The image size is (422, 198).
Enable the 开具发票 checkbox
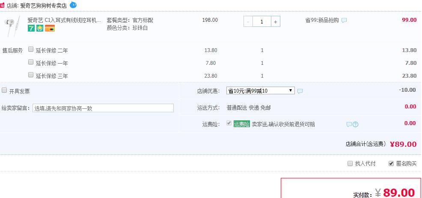4,90
